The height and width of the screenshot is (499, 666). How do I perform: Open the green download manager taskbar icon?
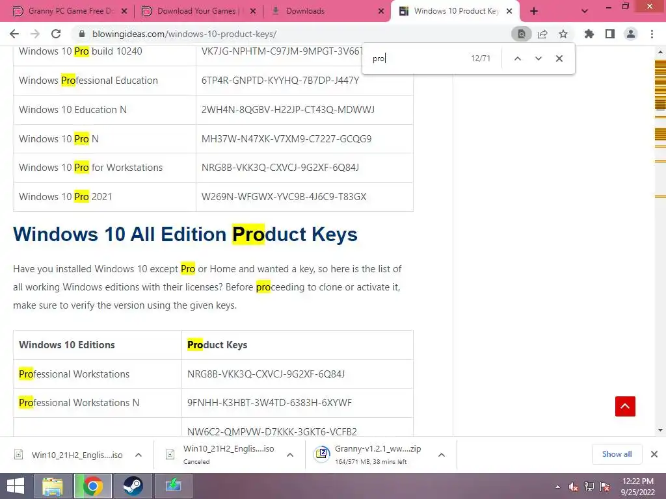173,486
